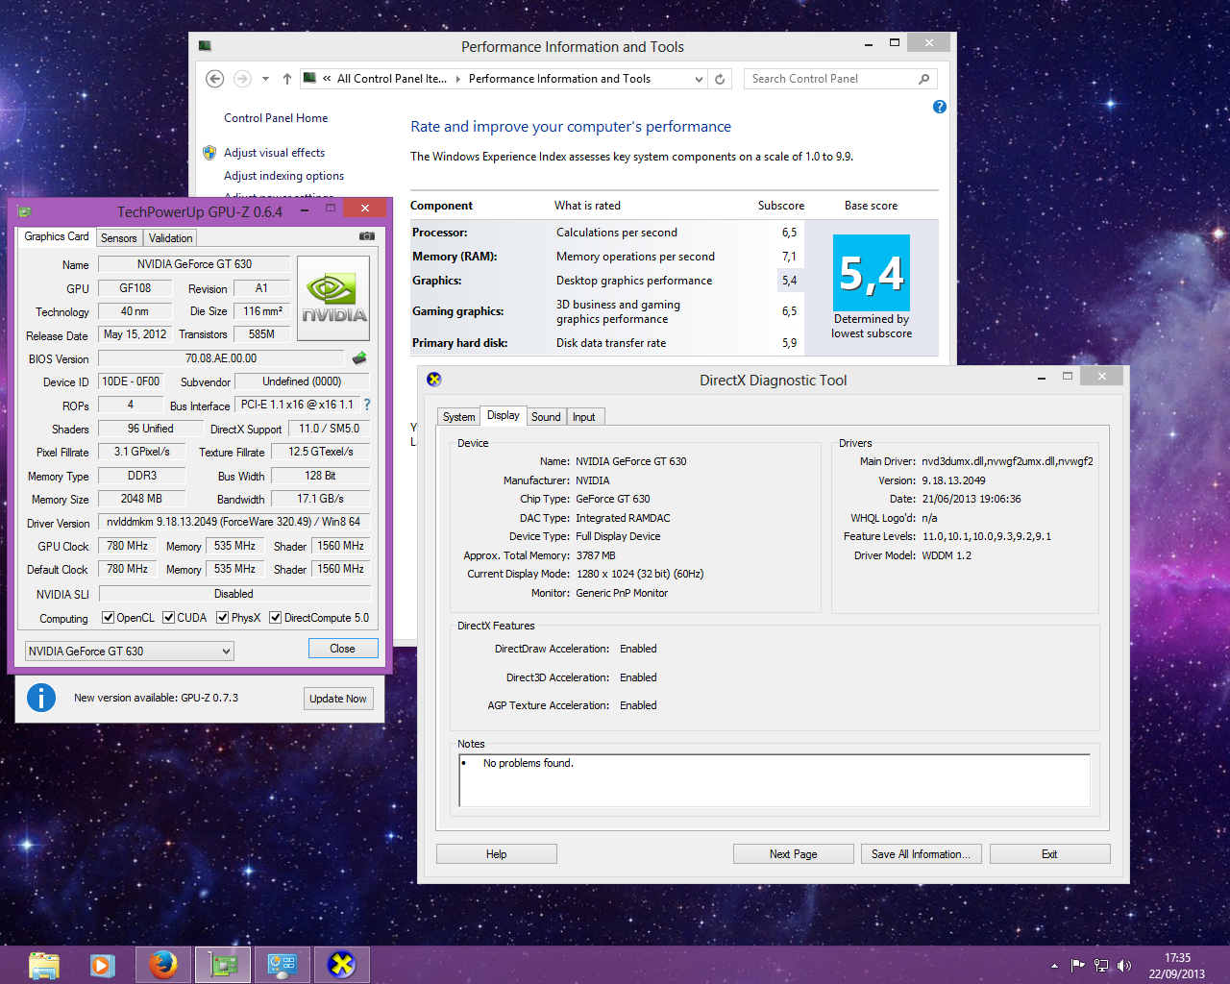Switch to DirectX dxdiag taskbar button

pyautogui.click(x=342, y=965)
